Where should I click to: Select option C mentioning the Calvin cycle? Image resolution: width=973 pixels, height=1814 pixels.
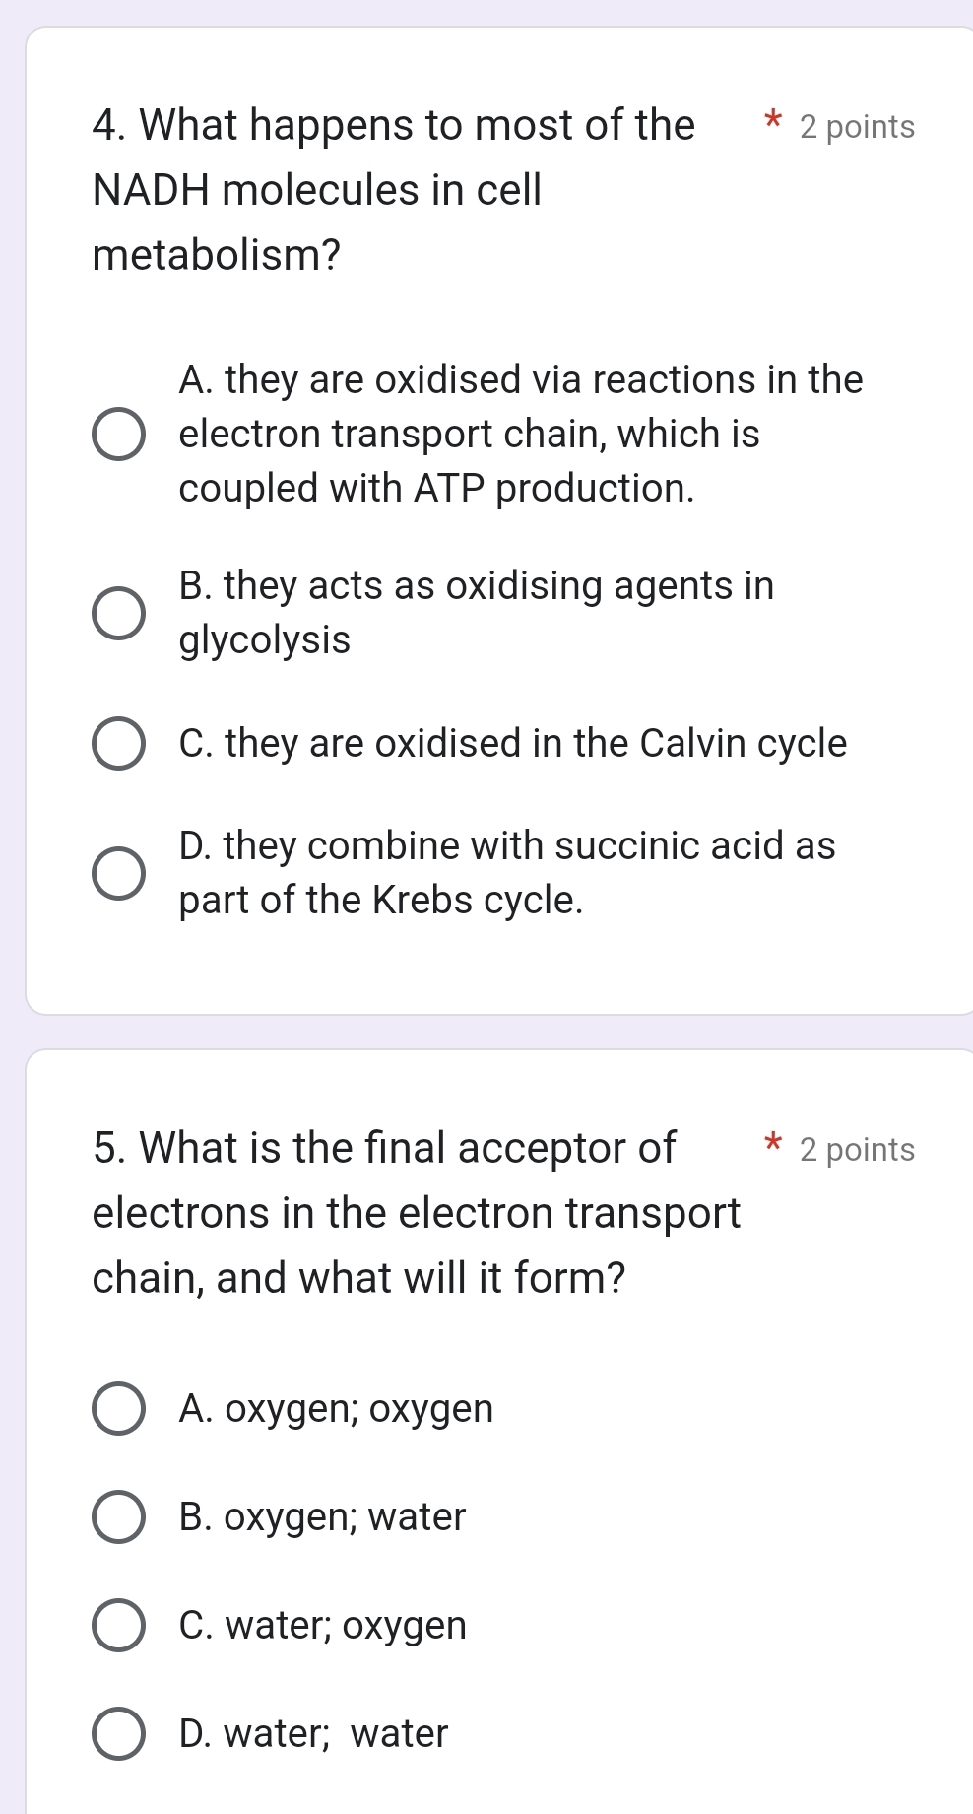click(117, 744)
